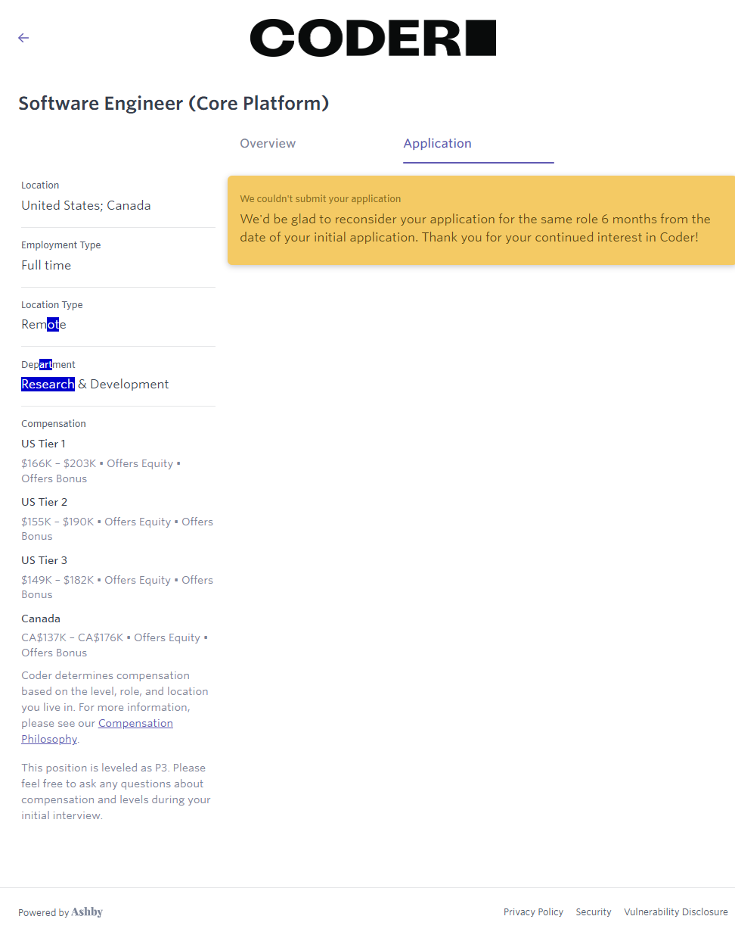This screenshot has width=735, height=938.
Task: Open the Privacy Policy link
Action: (x=533, y=912)
